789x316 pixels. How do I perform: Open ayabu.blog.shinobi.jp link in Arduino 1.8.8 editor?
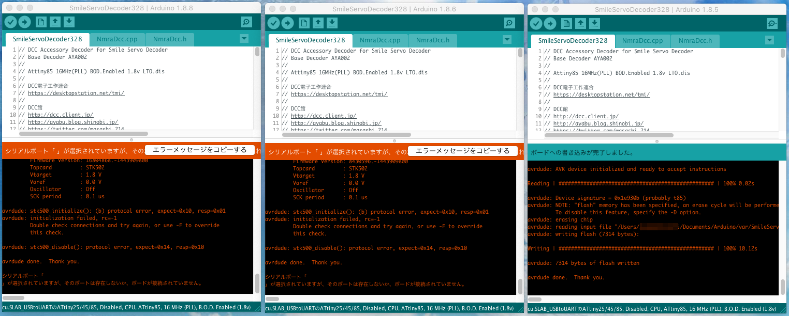(73, 122)
